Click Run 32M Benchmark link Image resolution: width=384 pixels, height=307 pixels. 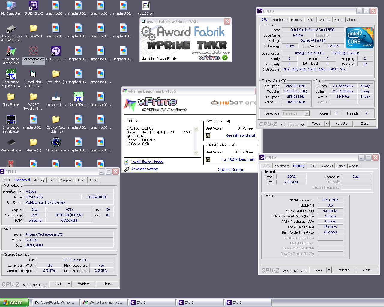tap(241, 136)
